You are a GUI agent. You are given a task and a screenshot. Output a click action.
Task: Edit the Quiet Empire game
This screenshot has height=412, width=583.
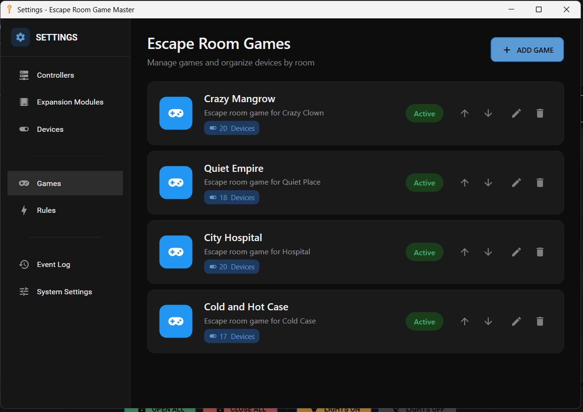[517, 183]
